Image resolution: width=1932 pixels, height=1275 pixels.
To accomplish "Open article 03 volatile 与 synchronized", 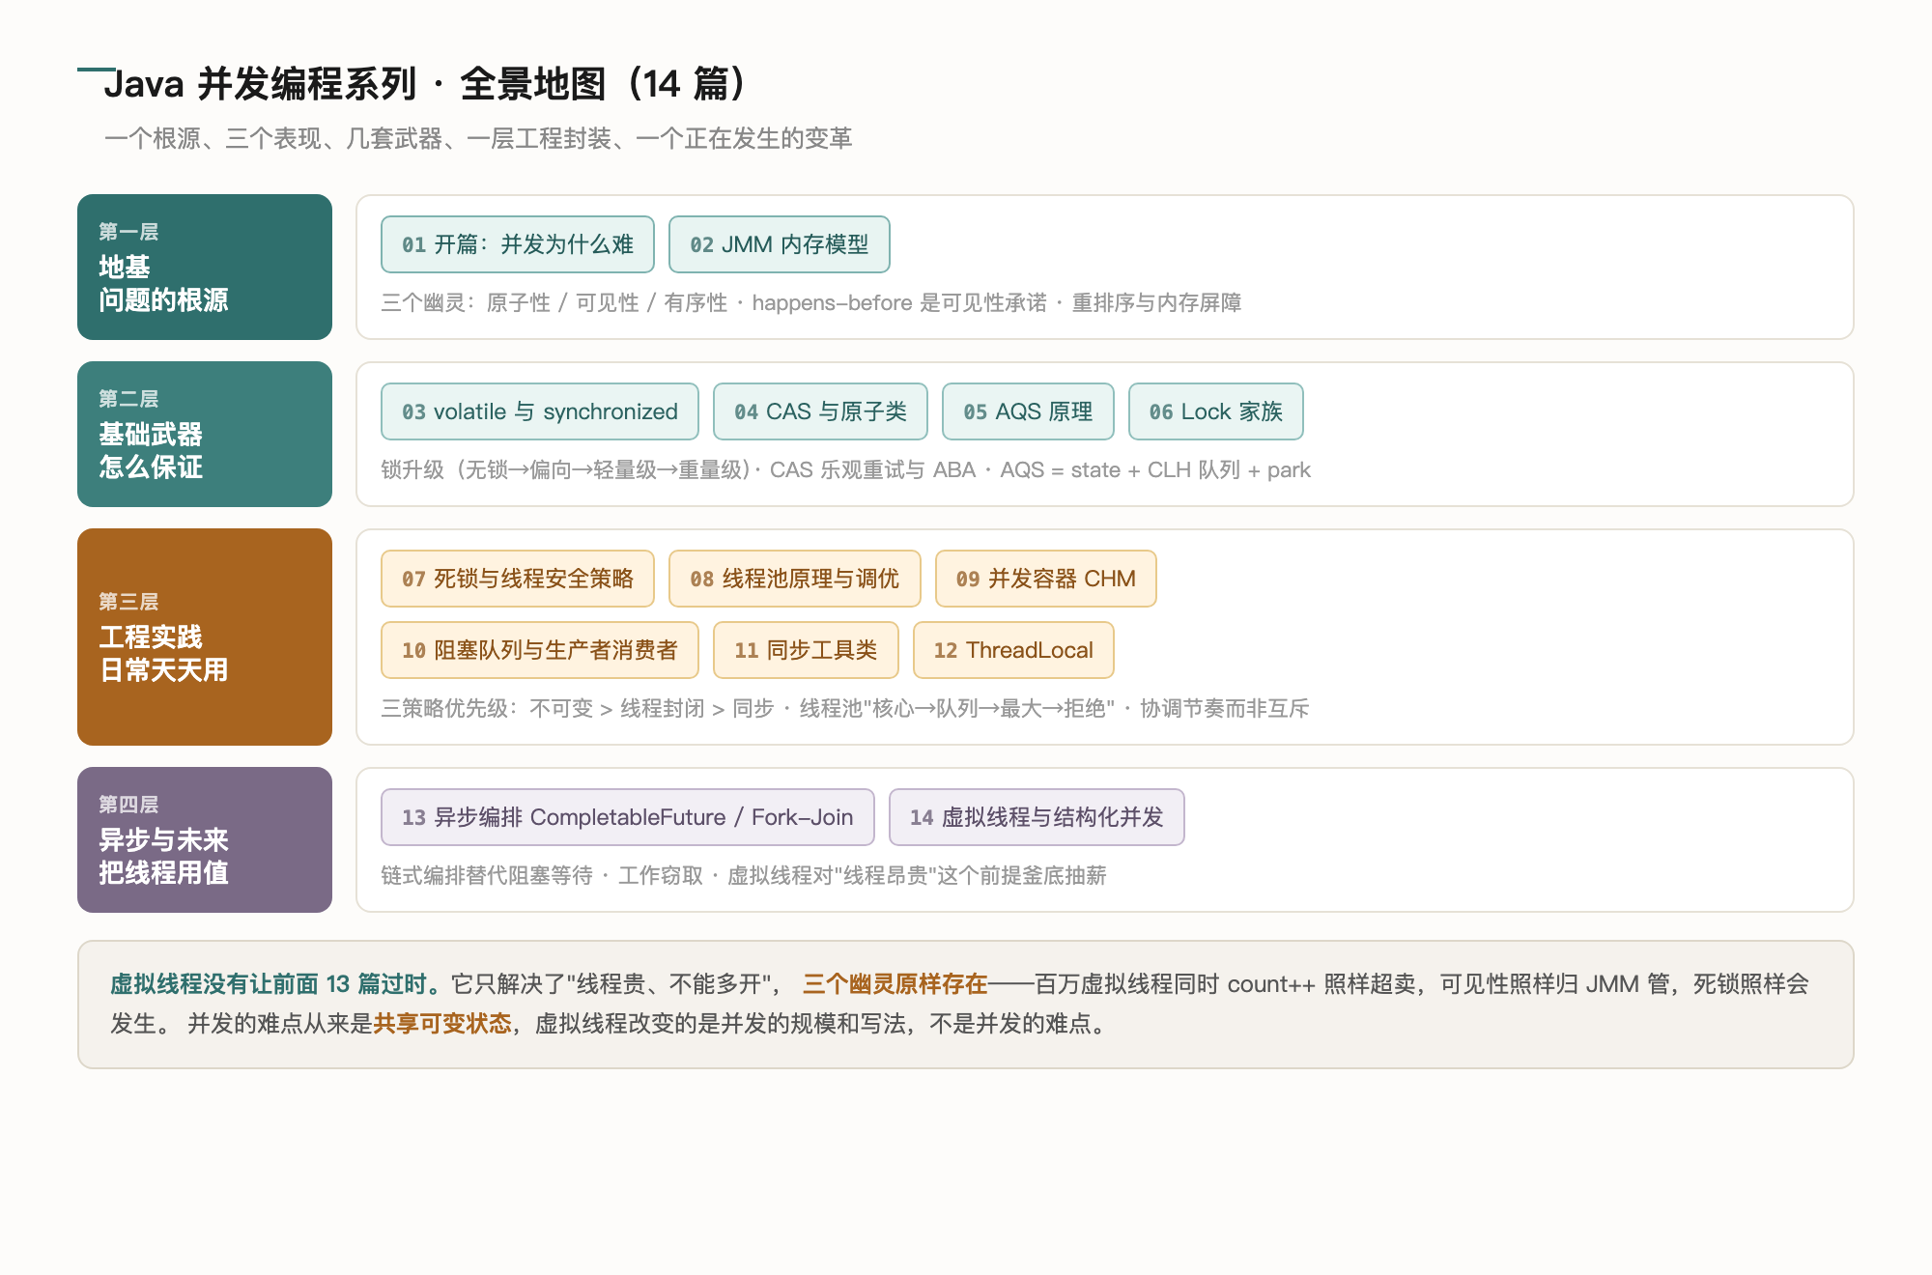I will (540, 411).
